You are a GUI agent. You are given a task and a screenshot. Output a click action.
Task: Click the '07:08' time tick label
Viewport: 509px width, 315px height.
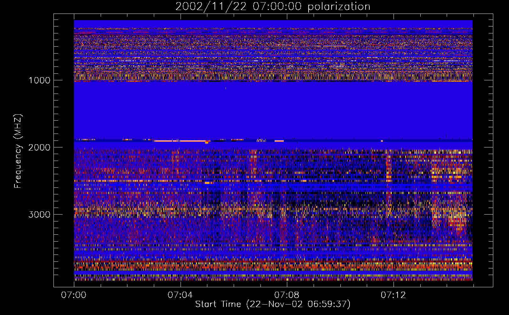click(287, 295)
